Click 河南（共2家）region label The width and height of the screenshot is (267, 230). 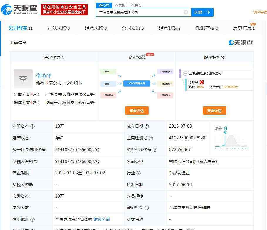tap(27, 94)
